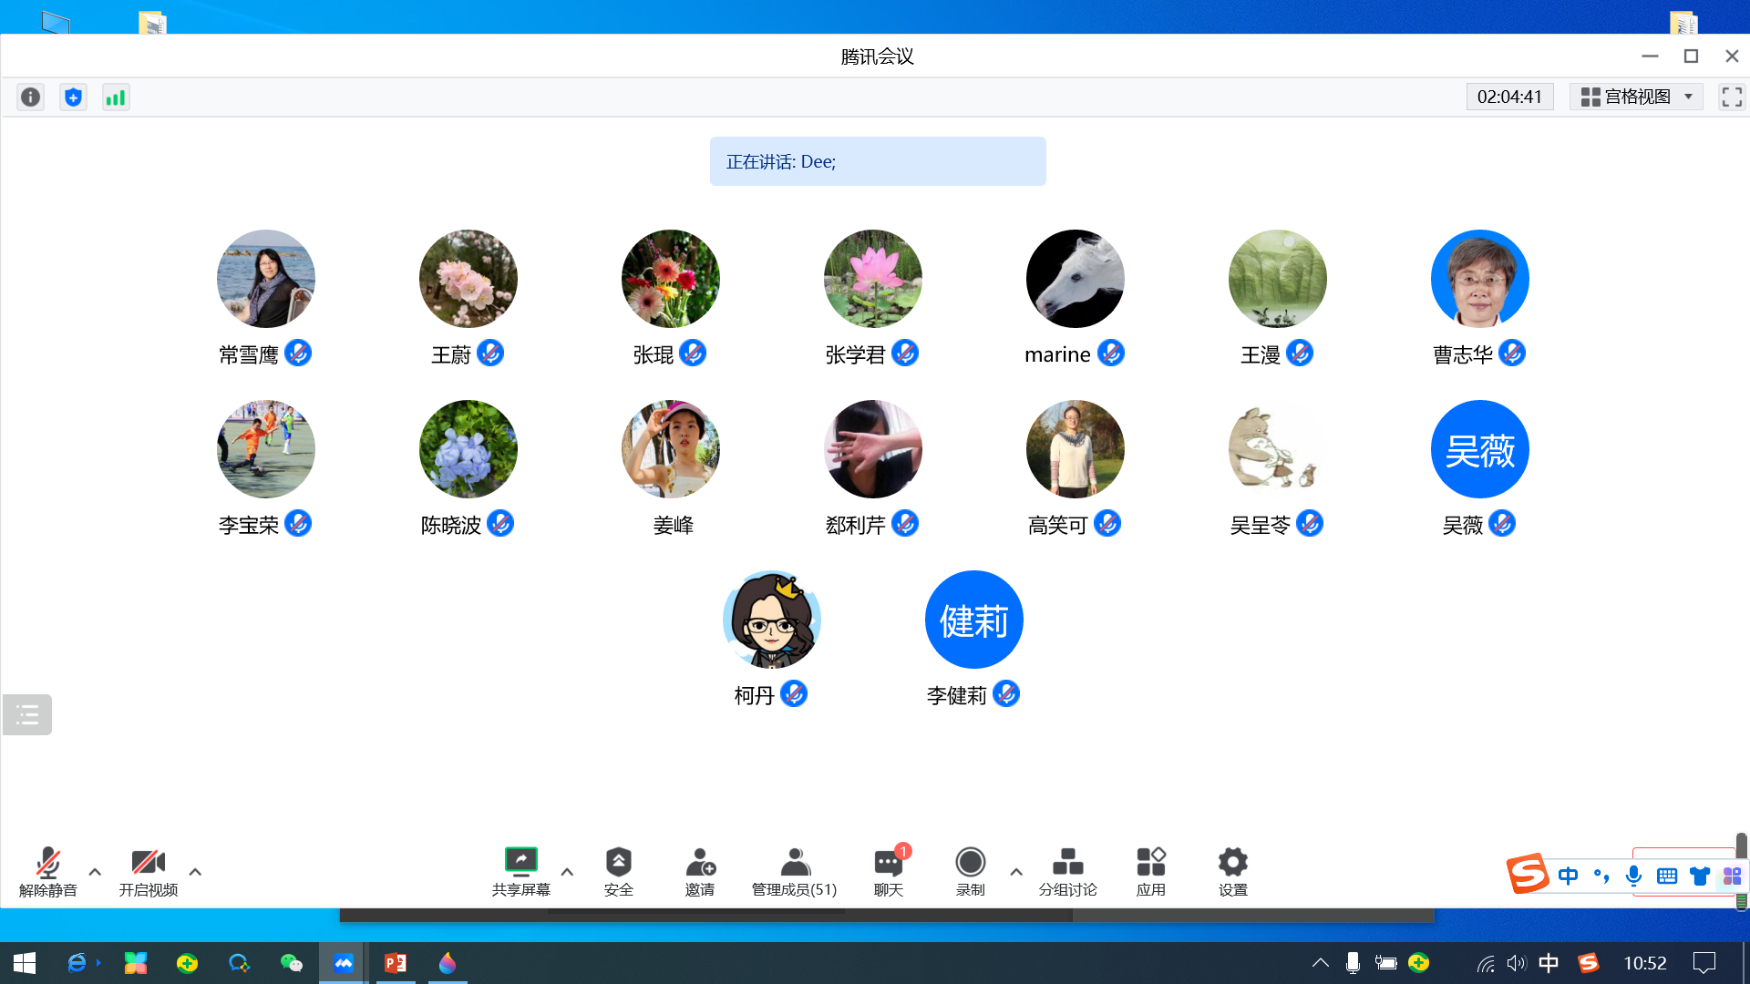1750x984 pixels.
Task: Show hidden system tray icons
Action: [1320, 963]
